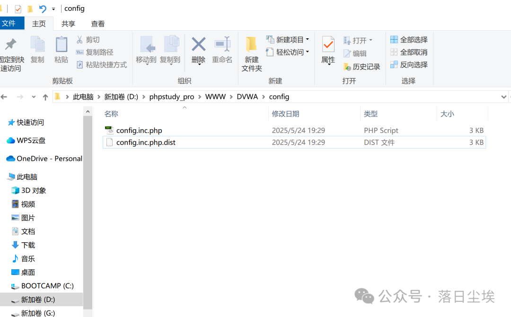
Task: Click the 剪切 scissors button
Action: [x=88, y=40]
